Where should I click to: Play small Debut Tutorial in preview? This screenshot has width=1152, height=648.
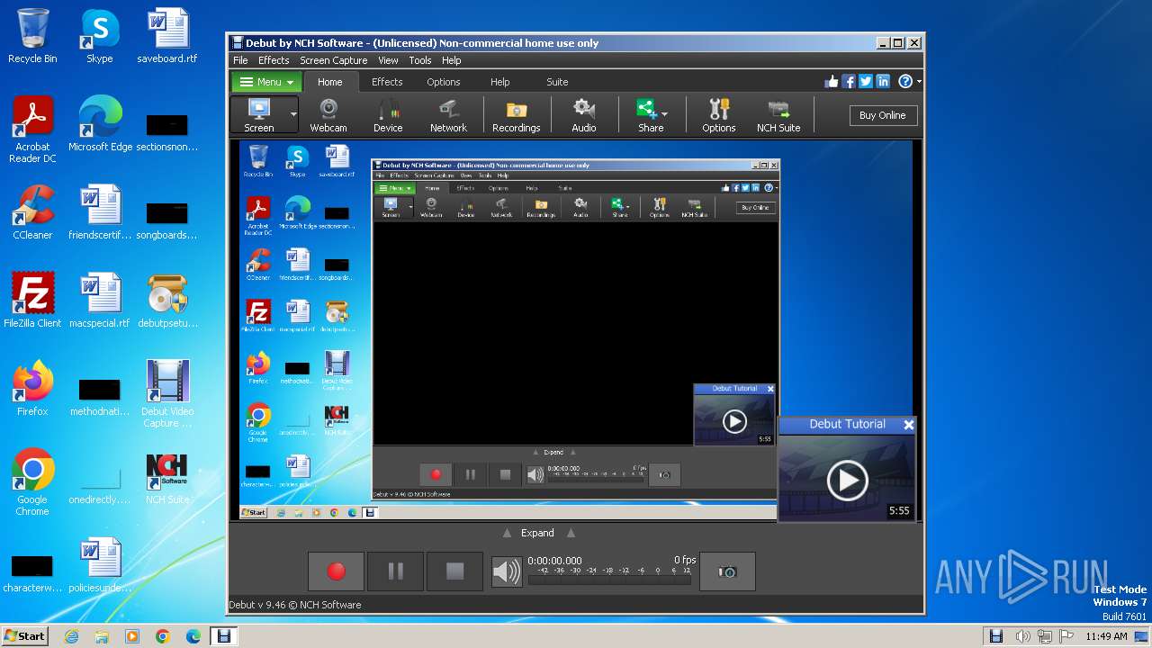[734, 421]
